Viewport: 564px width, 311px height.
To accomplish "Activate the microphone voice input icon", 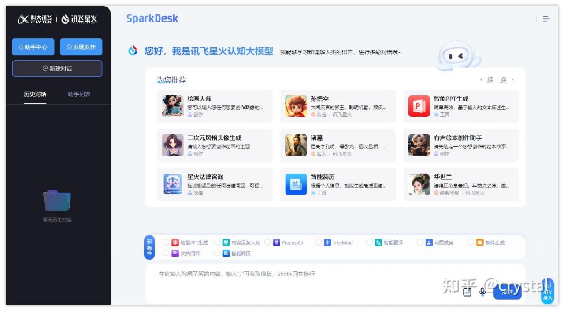I will pos(482,291).
